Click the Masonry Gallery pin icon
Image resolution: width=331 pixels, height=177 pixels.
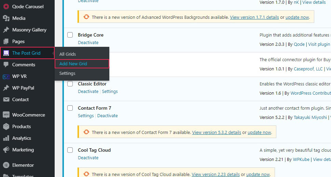(x=6, y=30)
